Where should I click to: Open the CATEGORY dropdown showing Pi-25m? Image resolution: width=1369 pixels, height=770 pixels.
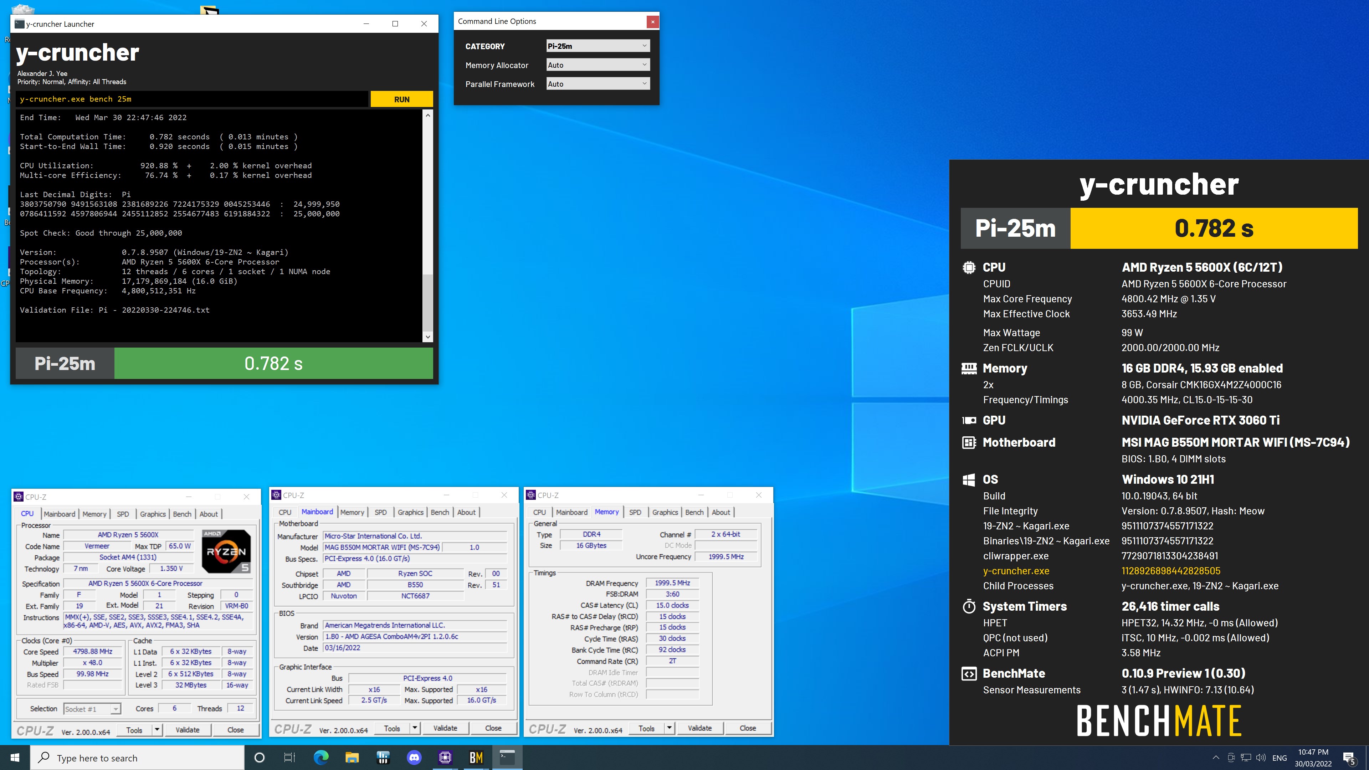coord(598,46)
